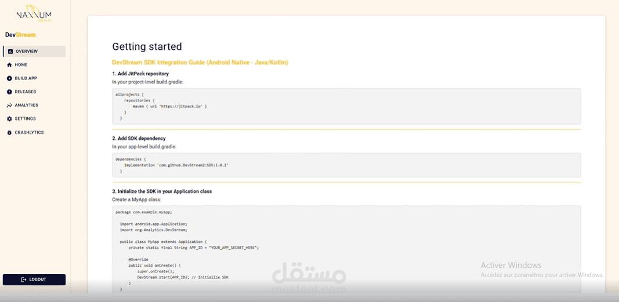Click the '2. Add SDK dependency' heading

tap(139, 139)
